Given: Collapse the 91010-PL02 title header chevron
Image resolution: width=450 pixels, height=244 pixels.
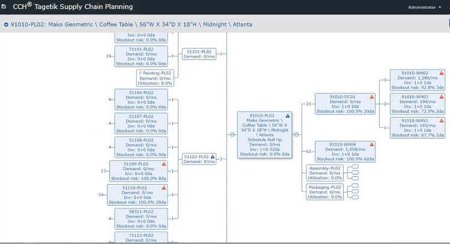Looking at the screenshot, I should (6, 25).
